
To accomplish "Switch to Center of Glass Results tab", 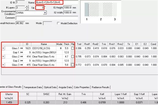I will [11, 87].
